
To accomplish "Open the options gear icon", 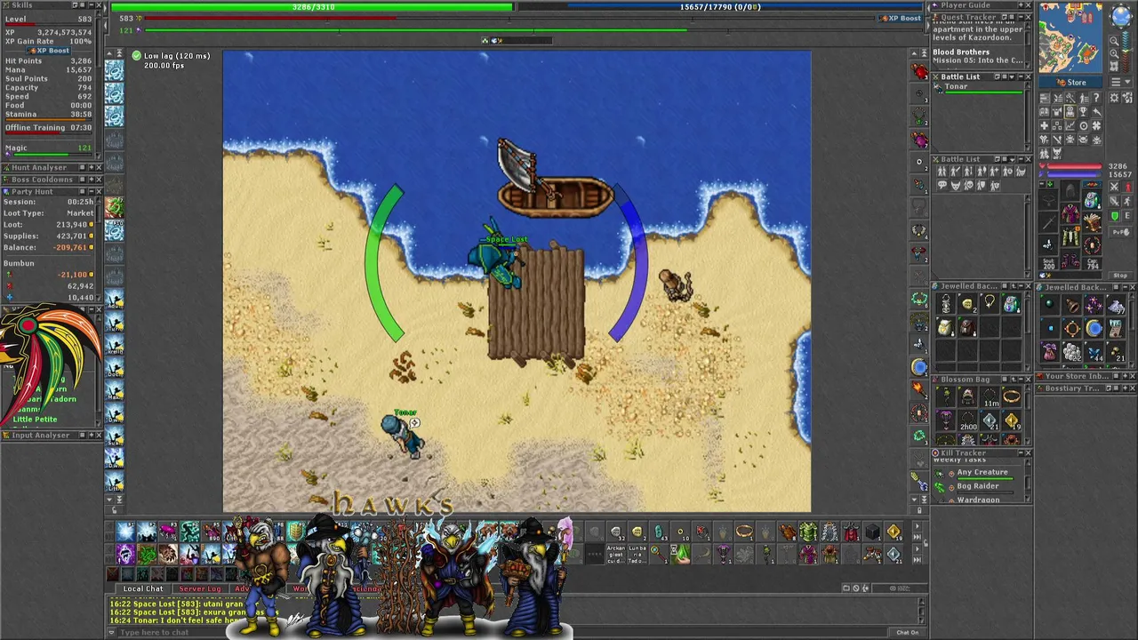I will 1114,98.
